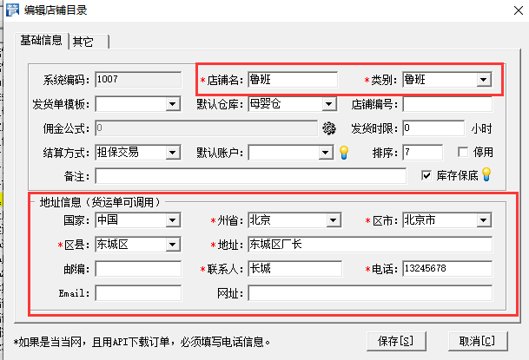Click the 电话 field containing 13245678
The width and height of the screenshot is (529, 360).
pos(446,269)
